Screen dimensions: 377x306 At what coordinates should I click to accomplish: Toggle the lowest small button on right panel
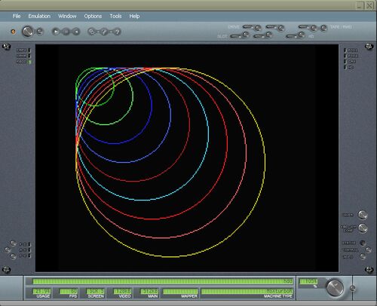(x=363, y=256)
